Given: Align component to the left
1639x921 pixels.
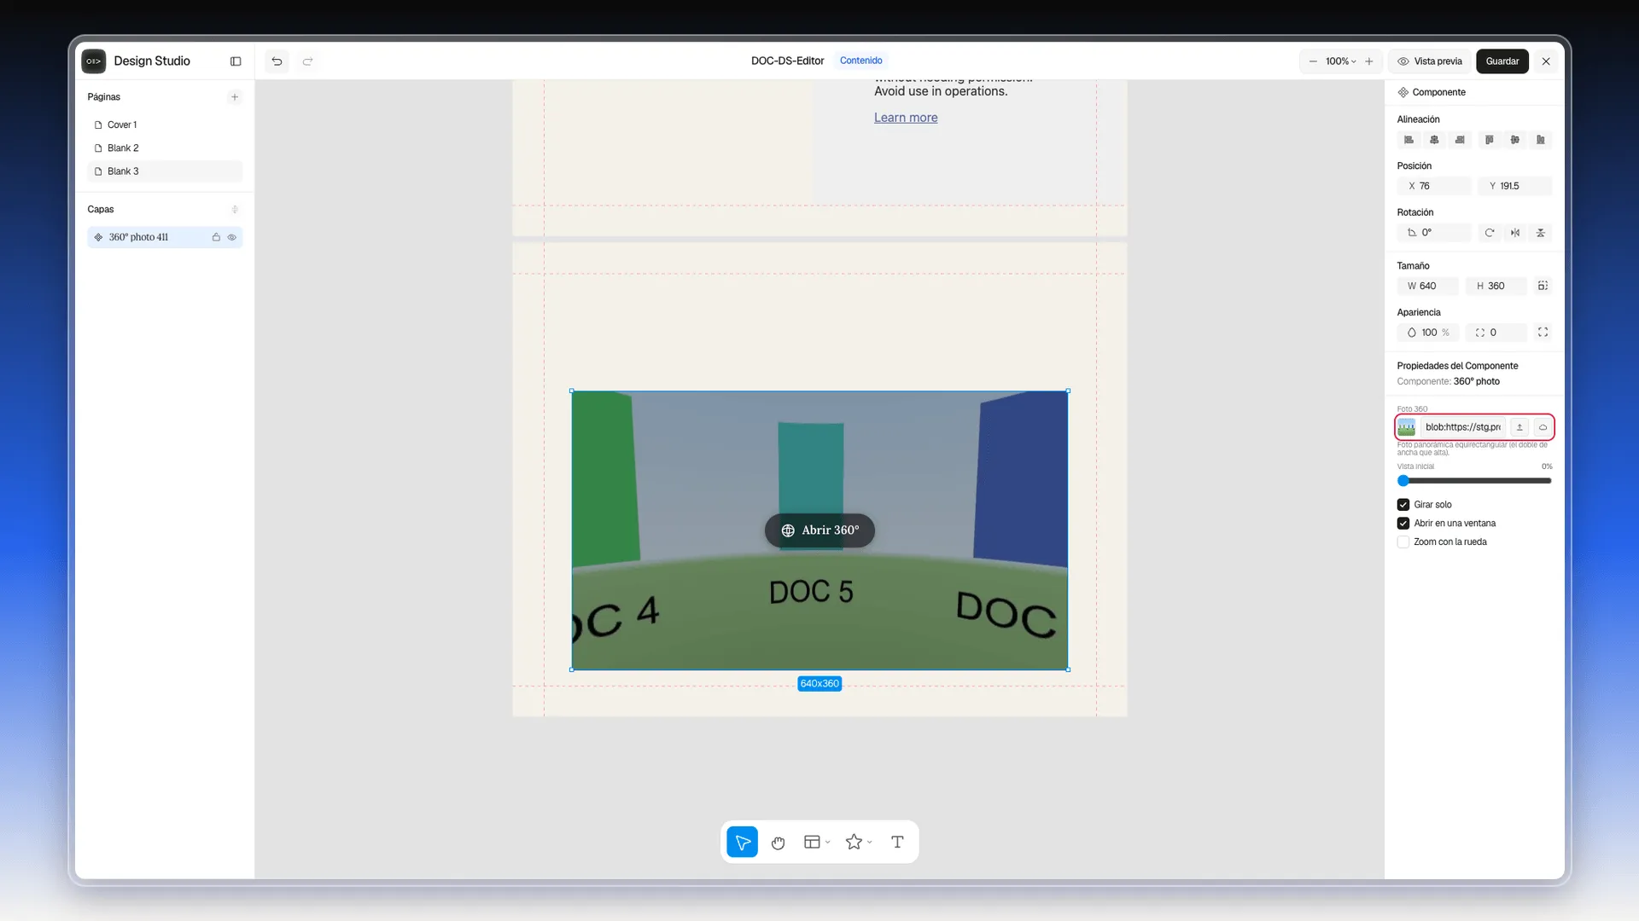Looking at the screenshot, I should (1409, 140).
